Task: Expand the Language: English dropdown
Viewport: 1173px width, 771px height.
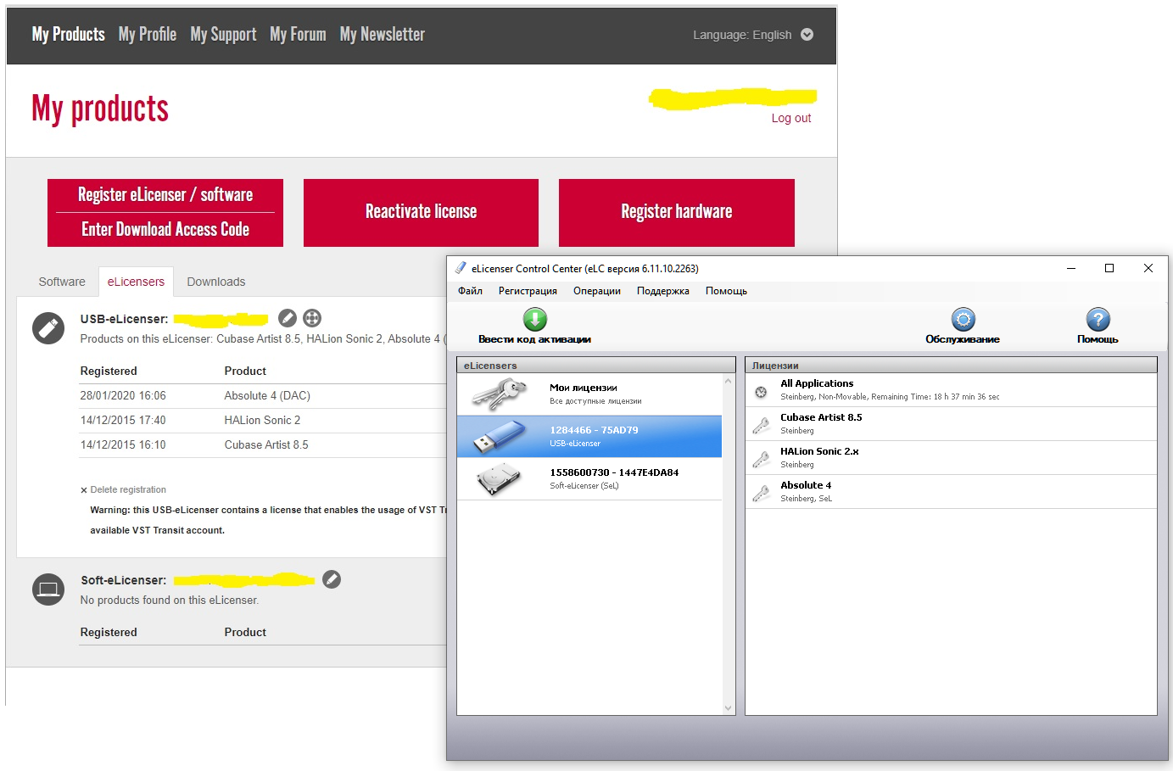Action: point(752,35)
